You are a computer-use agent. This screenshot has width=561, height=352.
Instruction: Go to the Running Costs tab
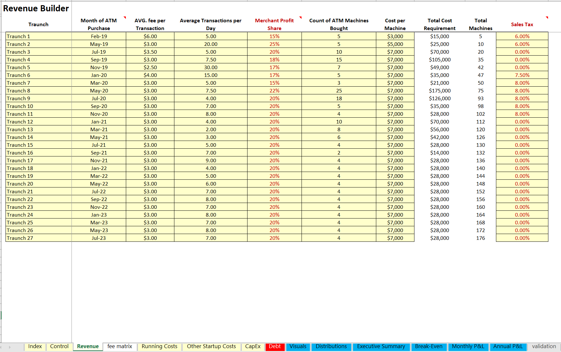click(159, 347)
